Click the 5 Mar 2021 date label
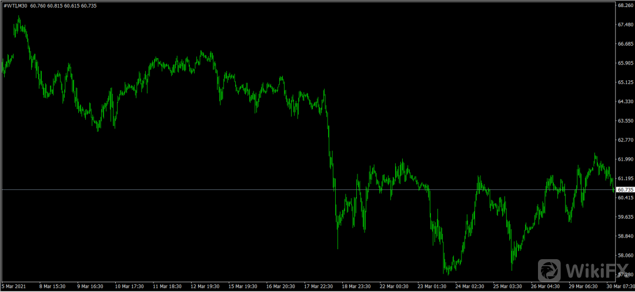The height and width of the screenshot is (292, 635). click(14, 287)
